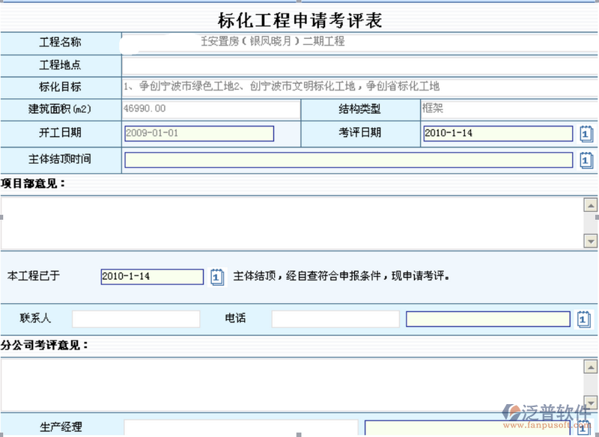
Task: Click 开工日期 field with 2009-01-01
Action: click(199, 134)
